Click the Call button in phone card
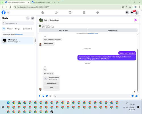The height and width of the screenshot is (114, 142). [51, 87]
